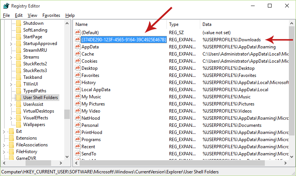Image resolution: width=296 pixels, height=176 pixels.
Task: Click the (value not set) data cell
Action: click(x=216, y=32)
